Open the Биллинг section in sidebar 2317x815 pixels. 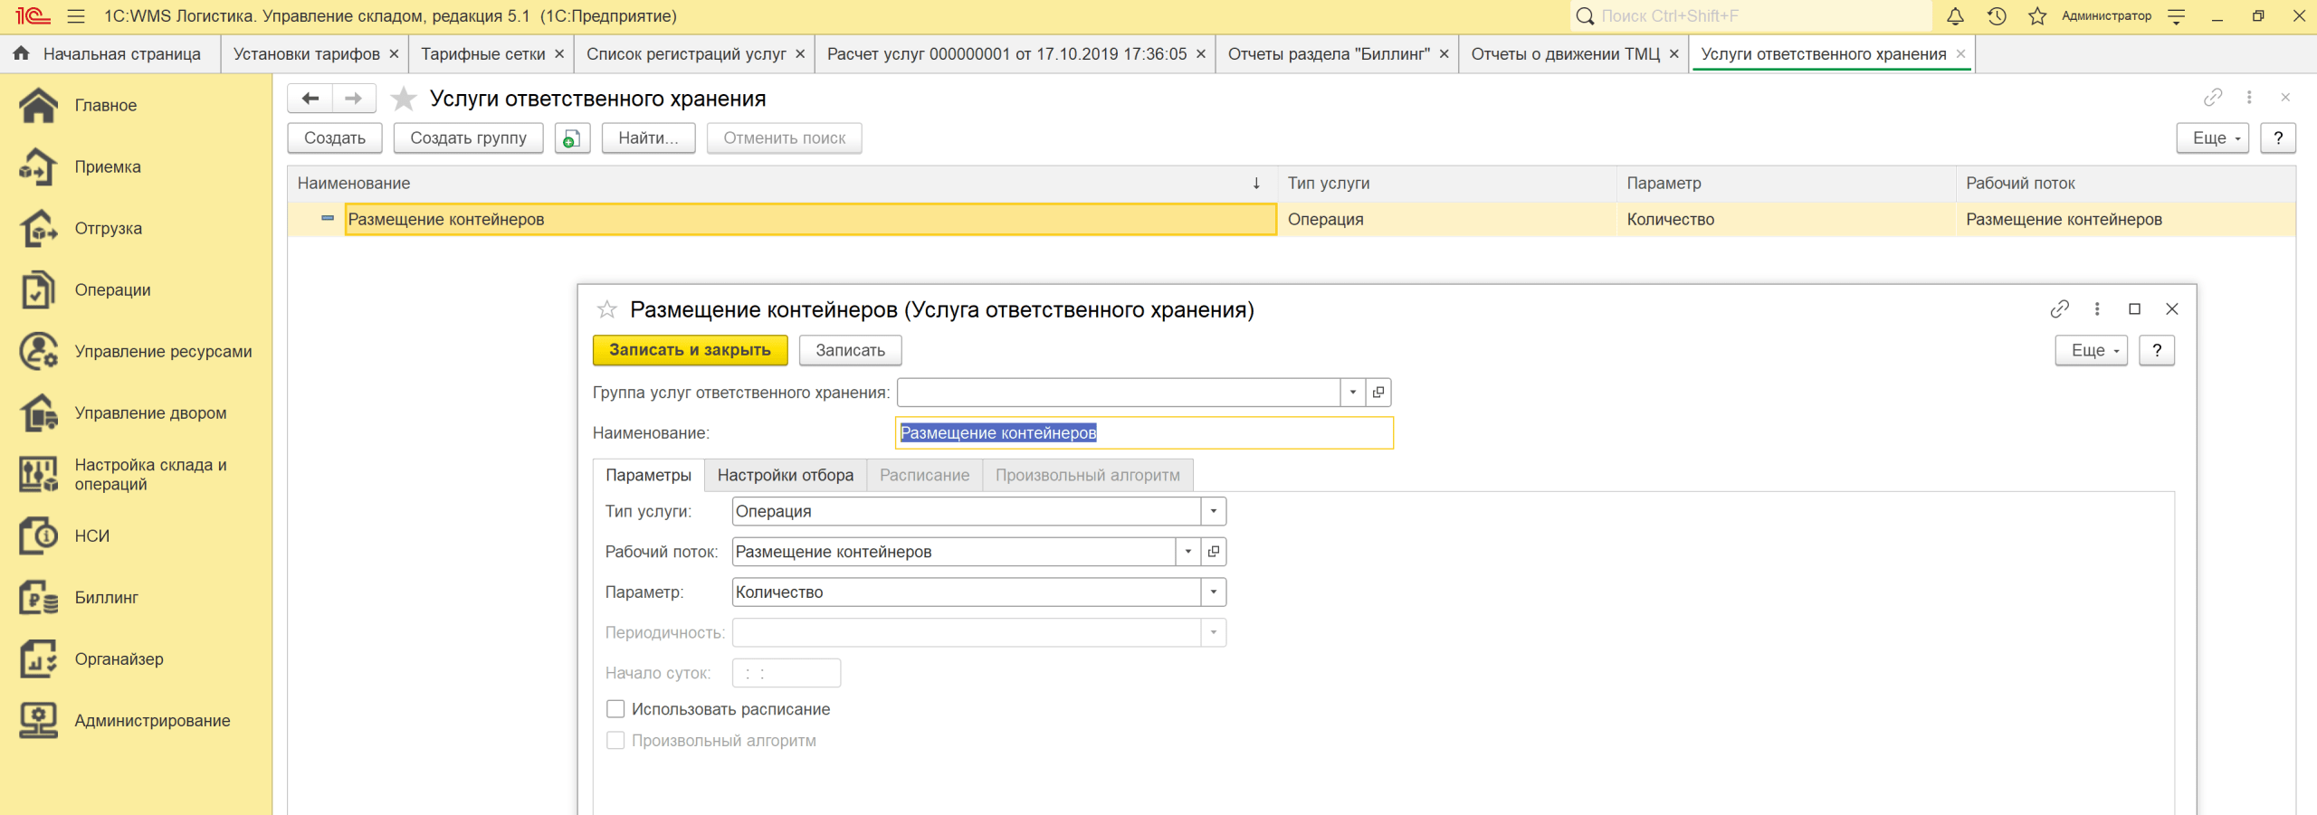(x=106, y=598)
